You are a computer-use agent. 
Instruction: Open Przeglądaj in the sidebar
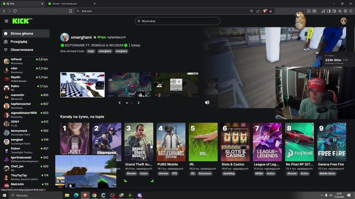pos(26,41)
